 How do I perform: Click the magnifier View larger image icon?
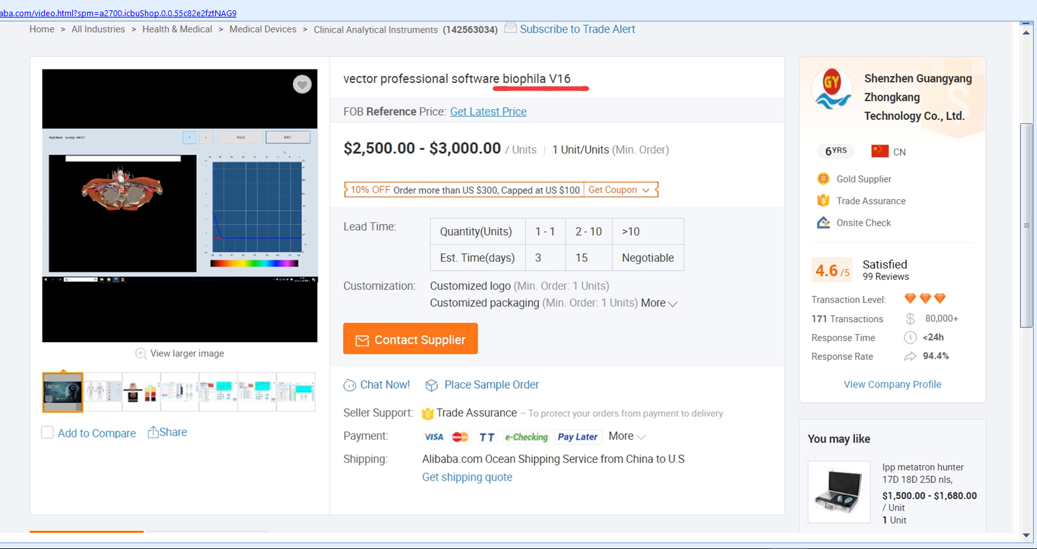click(140, 354)
